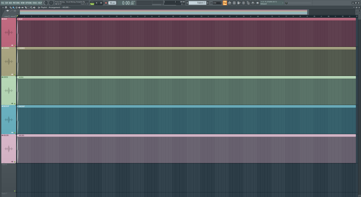Toggle the STRETCH option radio button

click(15, 17)
